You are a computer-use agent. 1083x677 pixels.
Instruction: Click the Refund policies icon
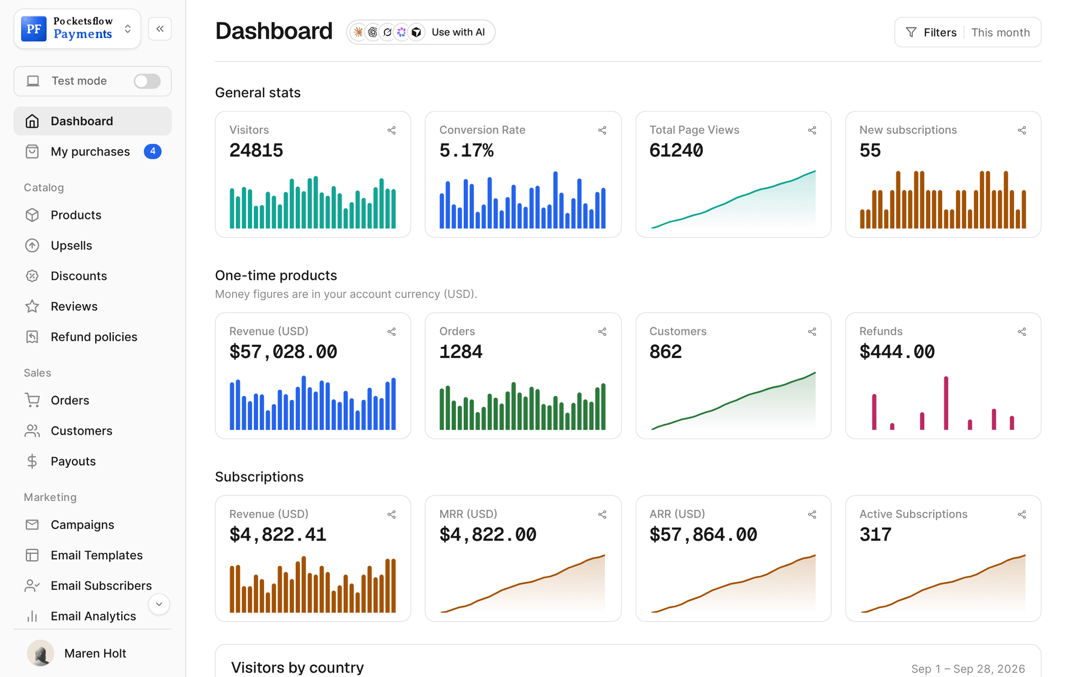32,337
